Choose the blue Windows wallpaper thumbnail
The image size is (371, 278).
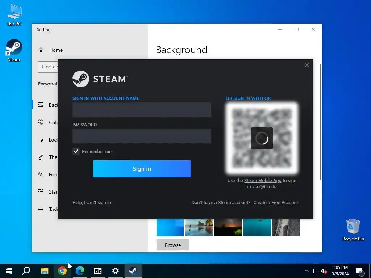click(x=170, y=227)
